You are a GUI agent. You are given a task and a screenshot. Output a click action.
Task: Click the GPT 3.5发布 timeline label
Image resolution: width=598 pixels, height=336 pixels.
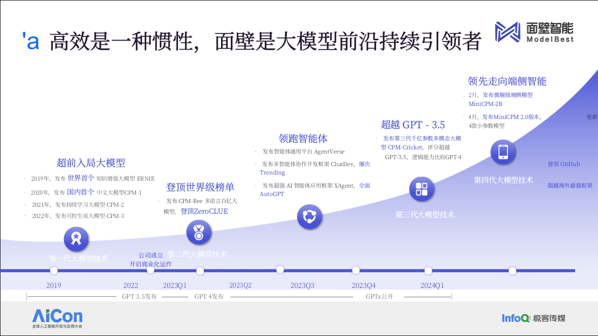pyautogui.click(x=140, y=296)
